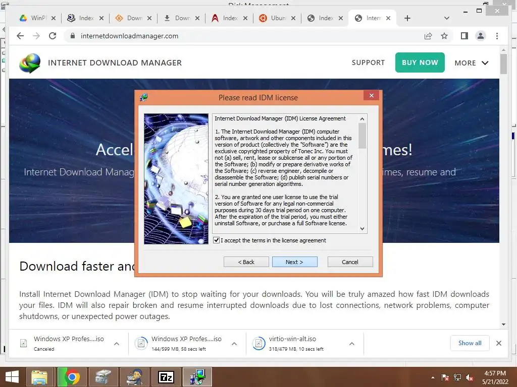Click the license text scrollbar thumb

(x=363, y=136)
